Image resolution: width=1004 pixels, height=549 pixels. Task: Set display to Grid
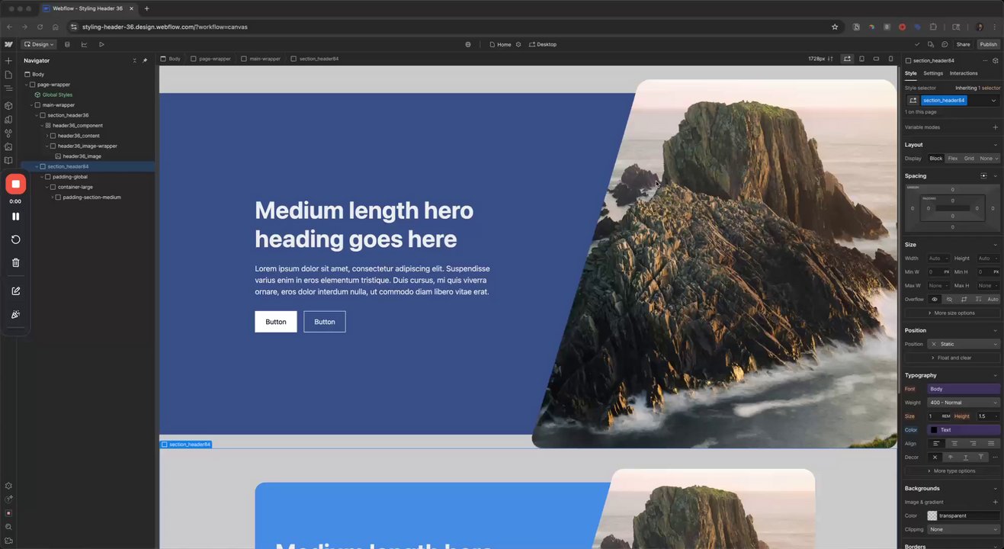(969, 159)
